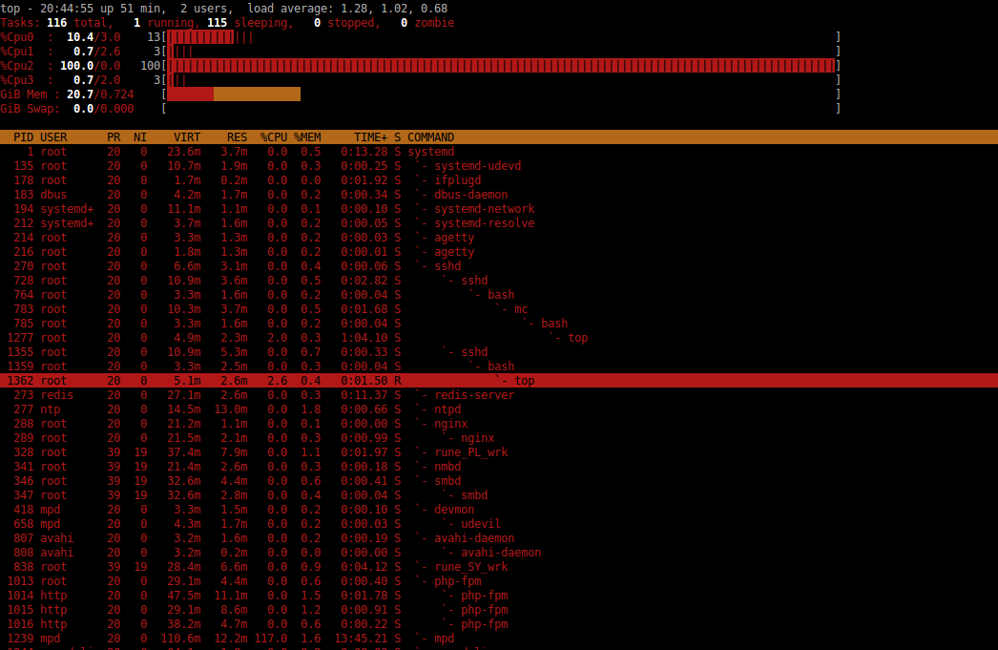Select the devmon process row
This screenshot has height=650, width=998.
(x=499, y=510)
